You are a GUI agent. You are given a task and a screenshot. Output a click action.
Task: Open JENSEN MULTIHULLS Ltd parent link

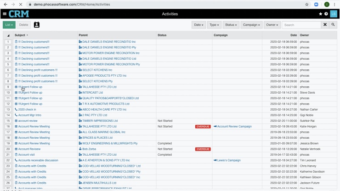click(99, 183)
